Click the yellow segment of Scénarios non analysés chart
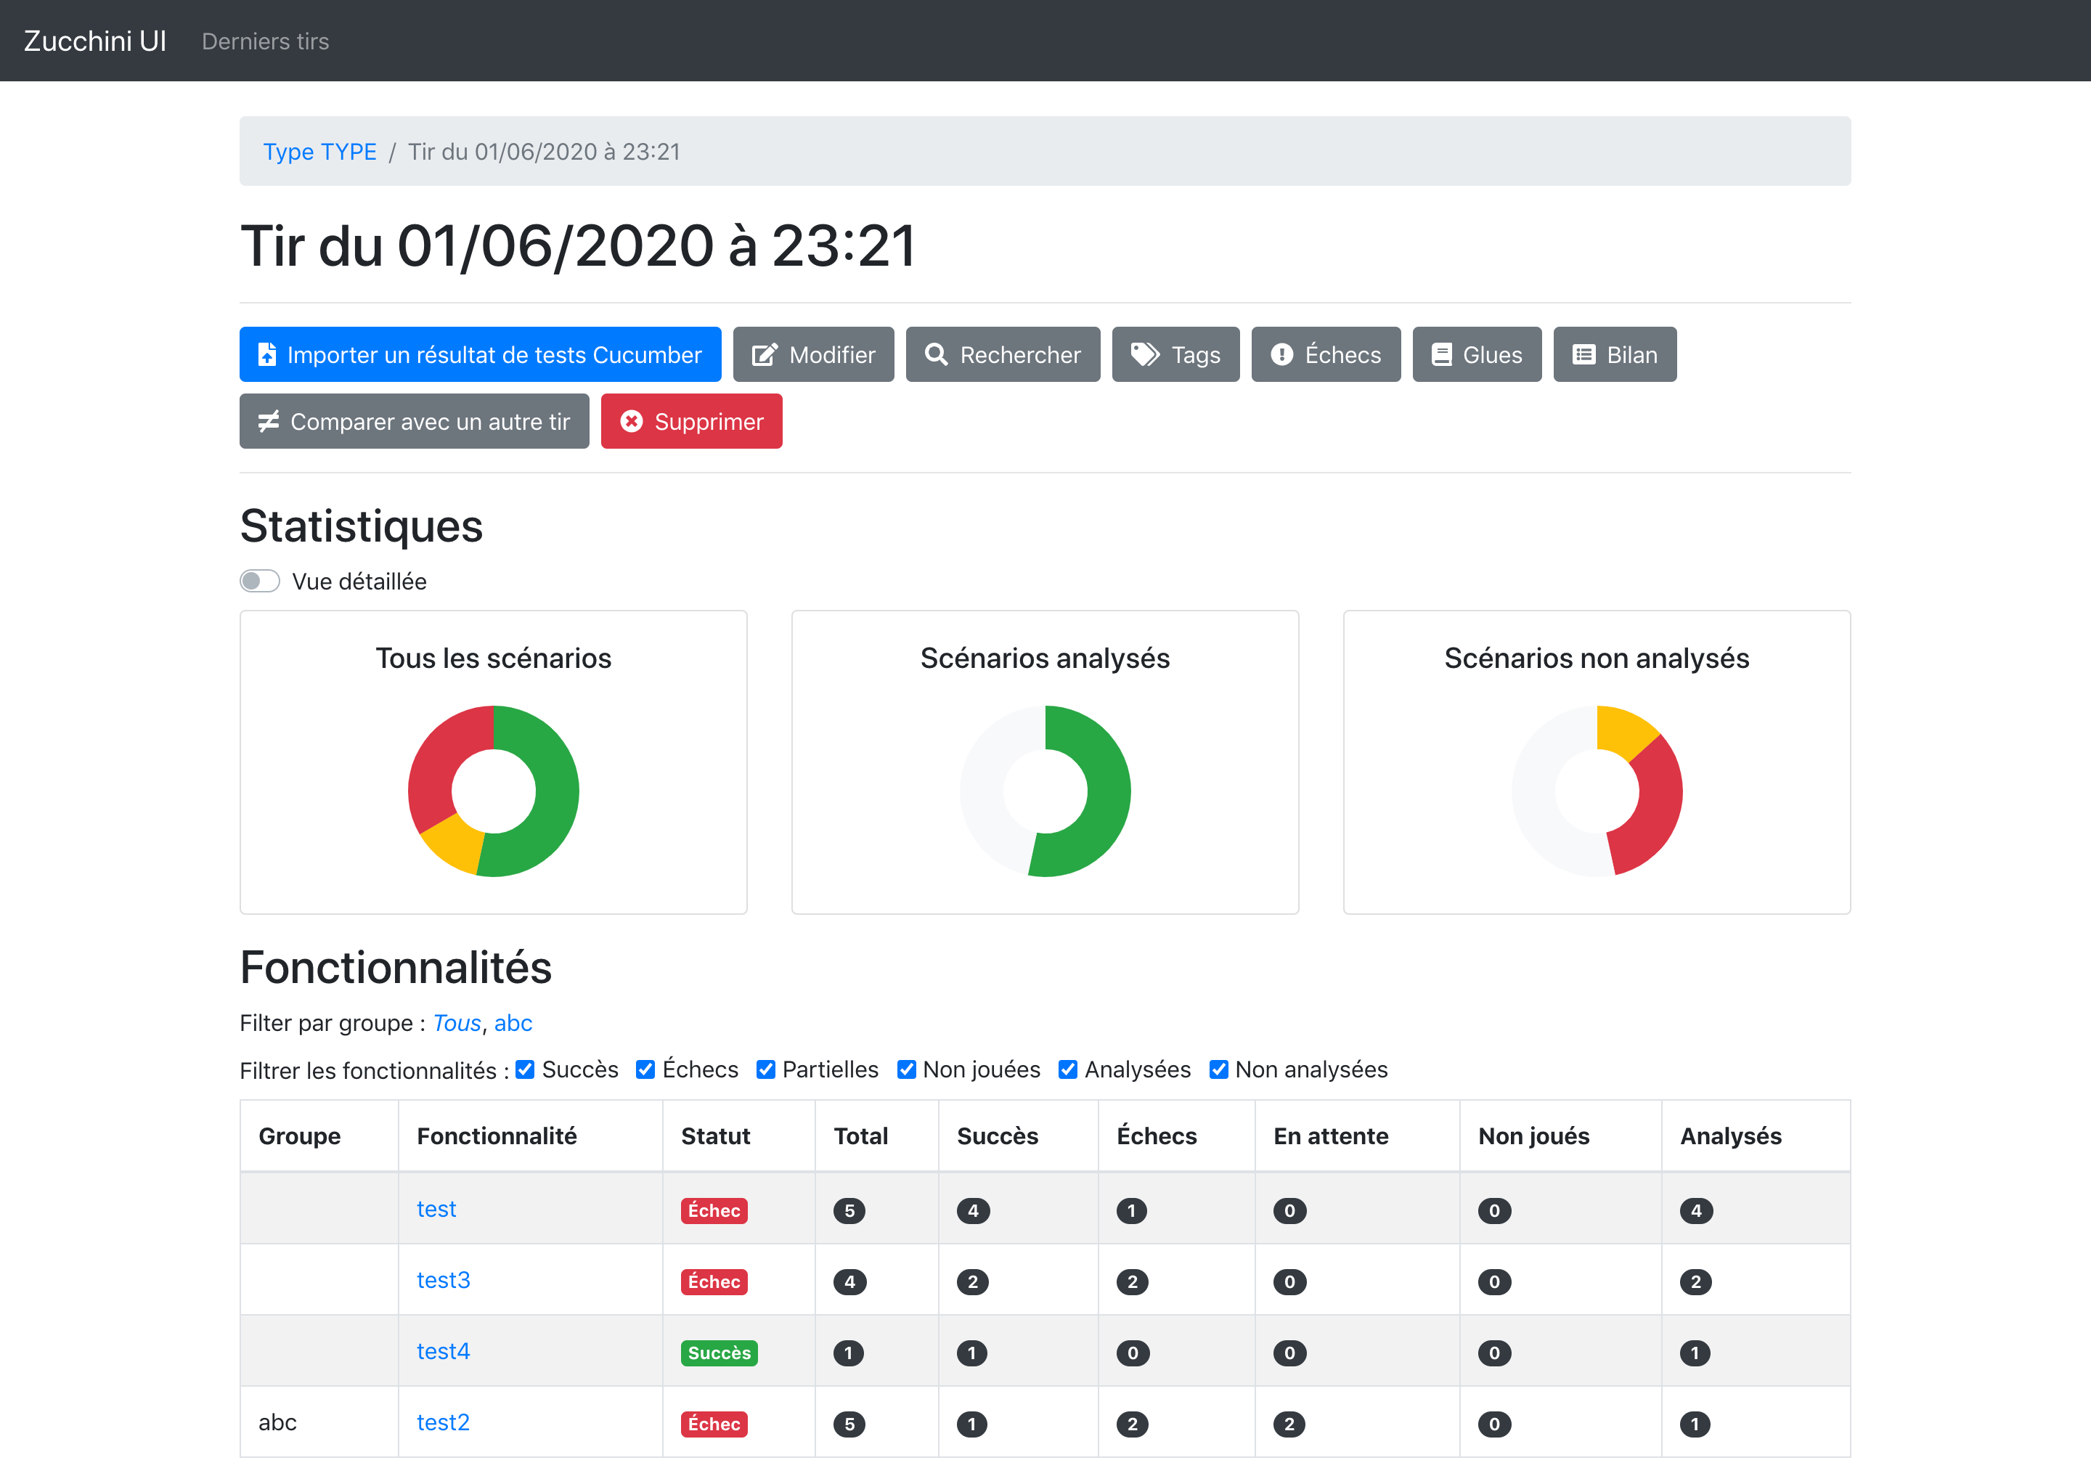 [x=1623, y=731]
